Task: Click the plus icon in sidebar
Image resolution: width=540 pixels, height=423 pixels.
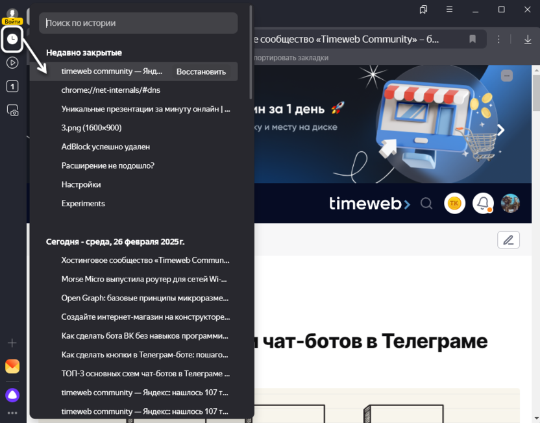Action: pyautogui.click(x=12, y=343)
